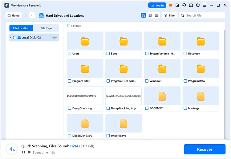Tick the System Volume Information checkbox

point(147,54)
